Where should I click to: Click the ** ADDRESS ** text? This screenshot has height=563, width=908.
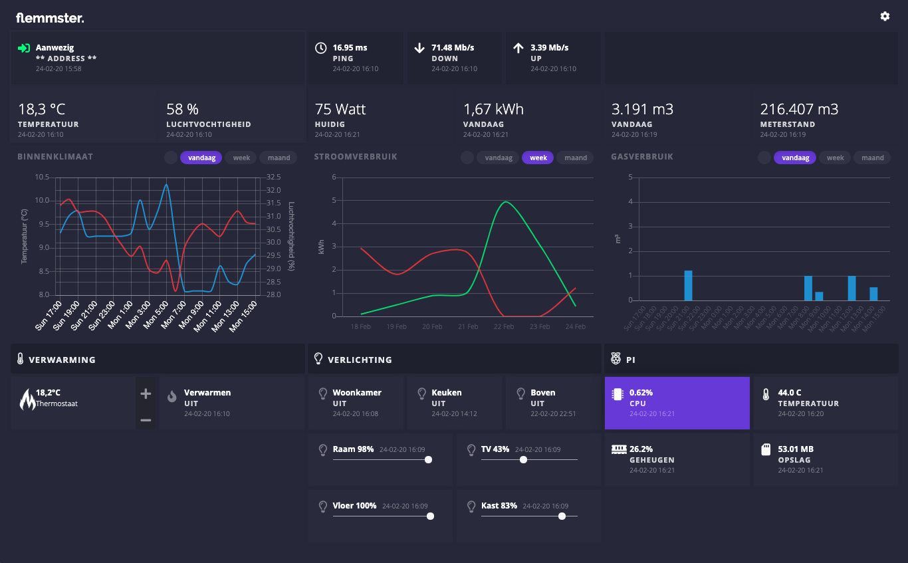[66, 58]
